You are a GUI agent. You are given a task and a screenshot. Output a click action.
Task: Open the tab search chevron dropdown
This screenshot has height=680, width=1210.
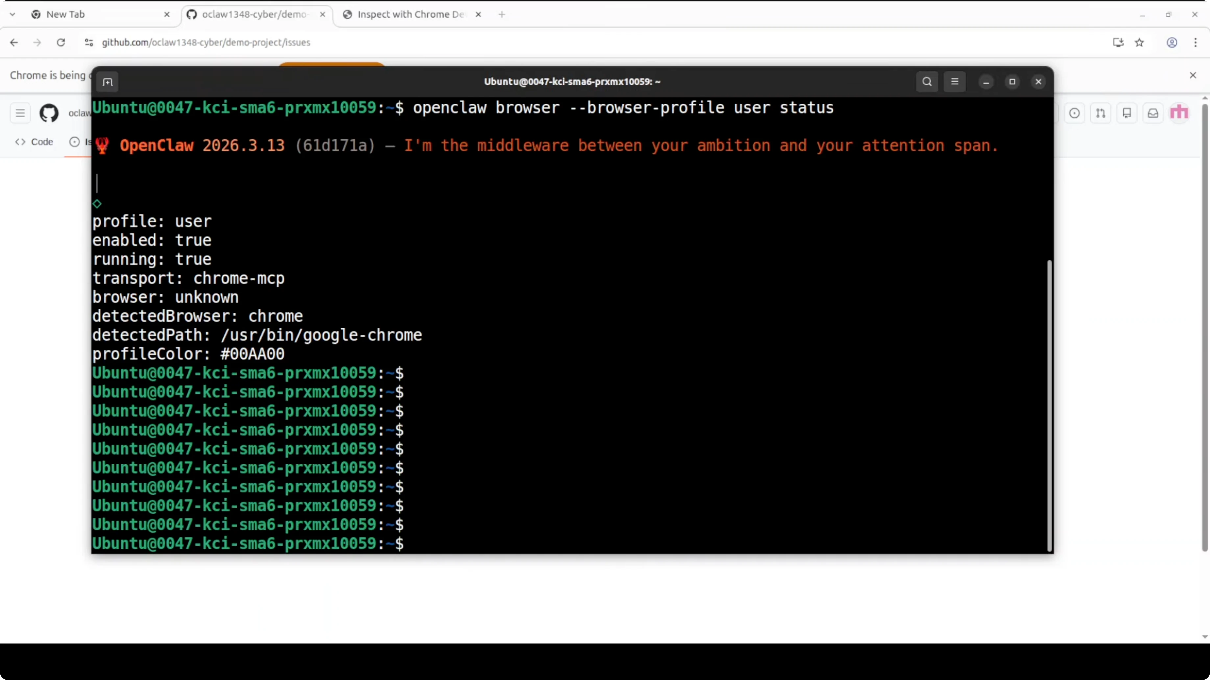[12, 14]
